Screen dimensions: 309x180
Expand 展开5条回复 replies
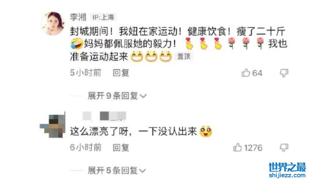(x=117, y=170)
